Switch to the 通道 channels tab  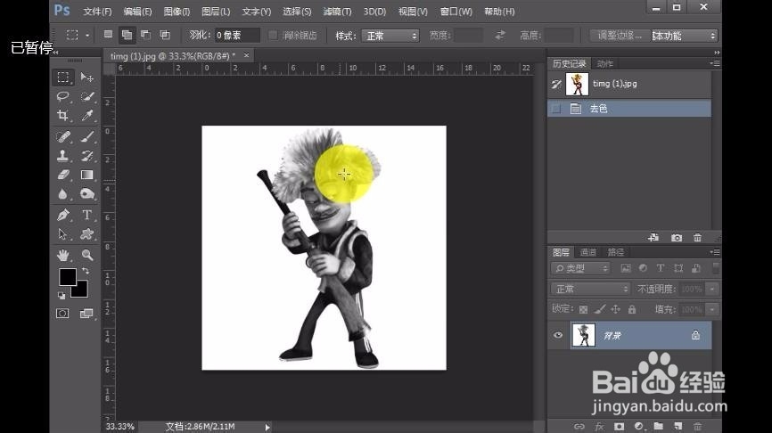tap(587, 252)
